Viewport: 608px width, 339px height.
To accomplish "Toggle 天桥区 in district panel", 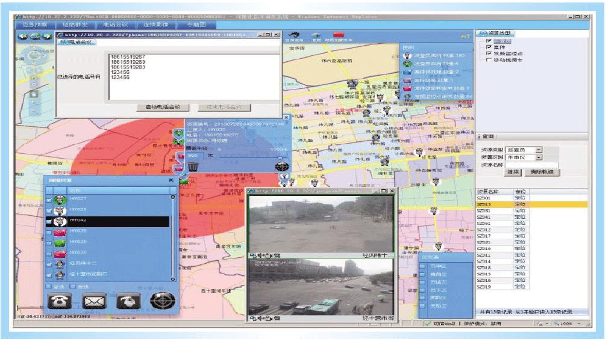I will click(422, 306).
